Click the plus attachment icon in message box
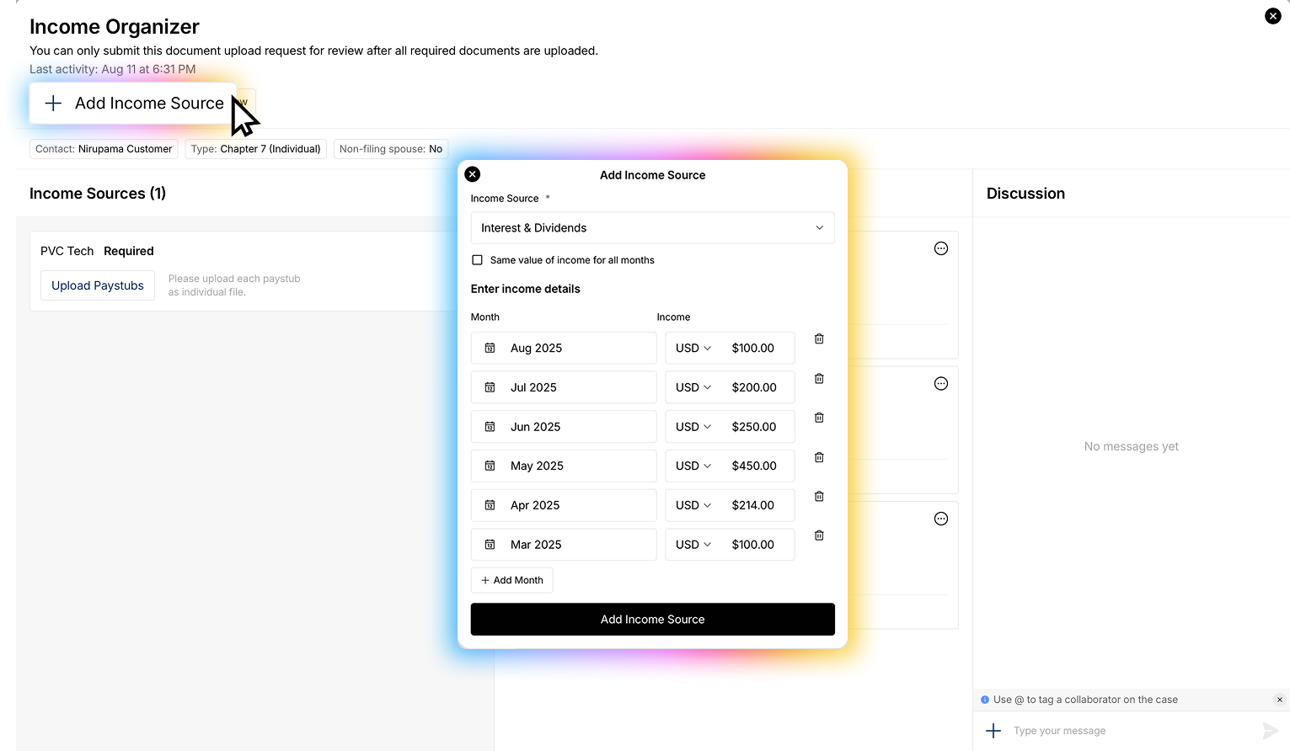Viewport: 1290px width, 751px height. point(993,731)
